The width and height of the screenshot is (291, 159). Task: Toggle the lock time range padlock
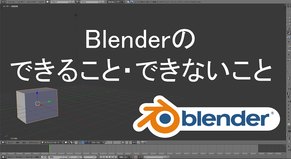click(x=45, y=157)
